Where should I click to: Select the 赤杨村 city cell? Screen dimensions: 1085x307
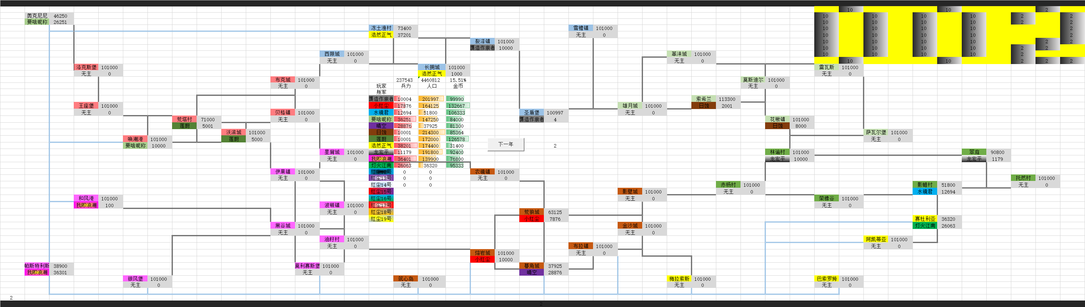[728, 185]
